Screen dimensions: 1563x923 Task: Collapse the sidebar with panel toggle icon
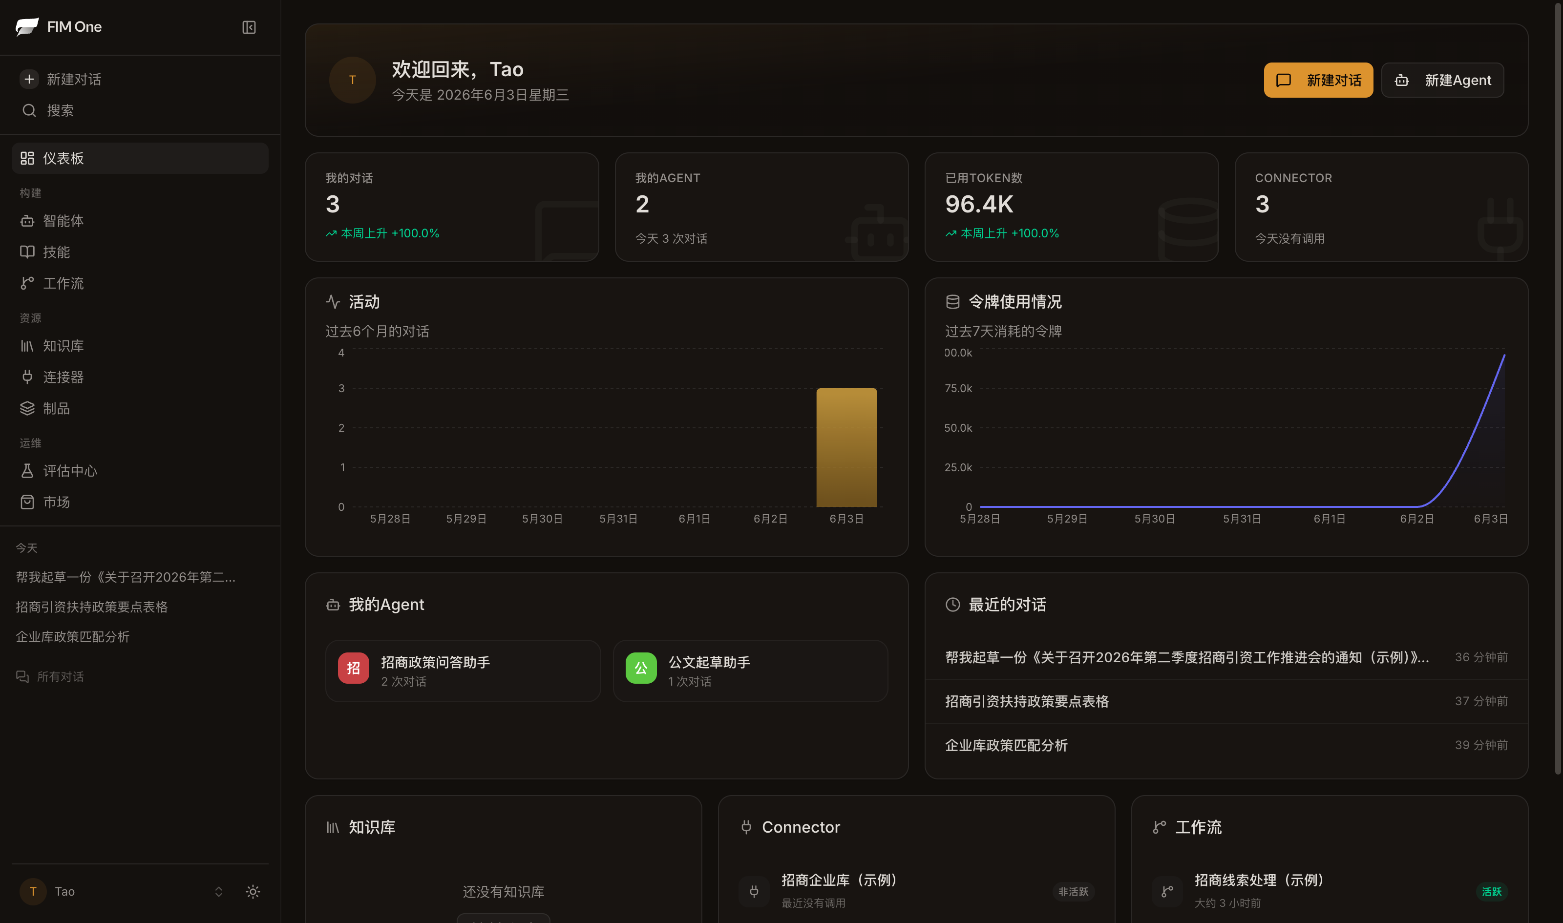point(249,27)
